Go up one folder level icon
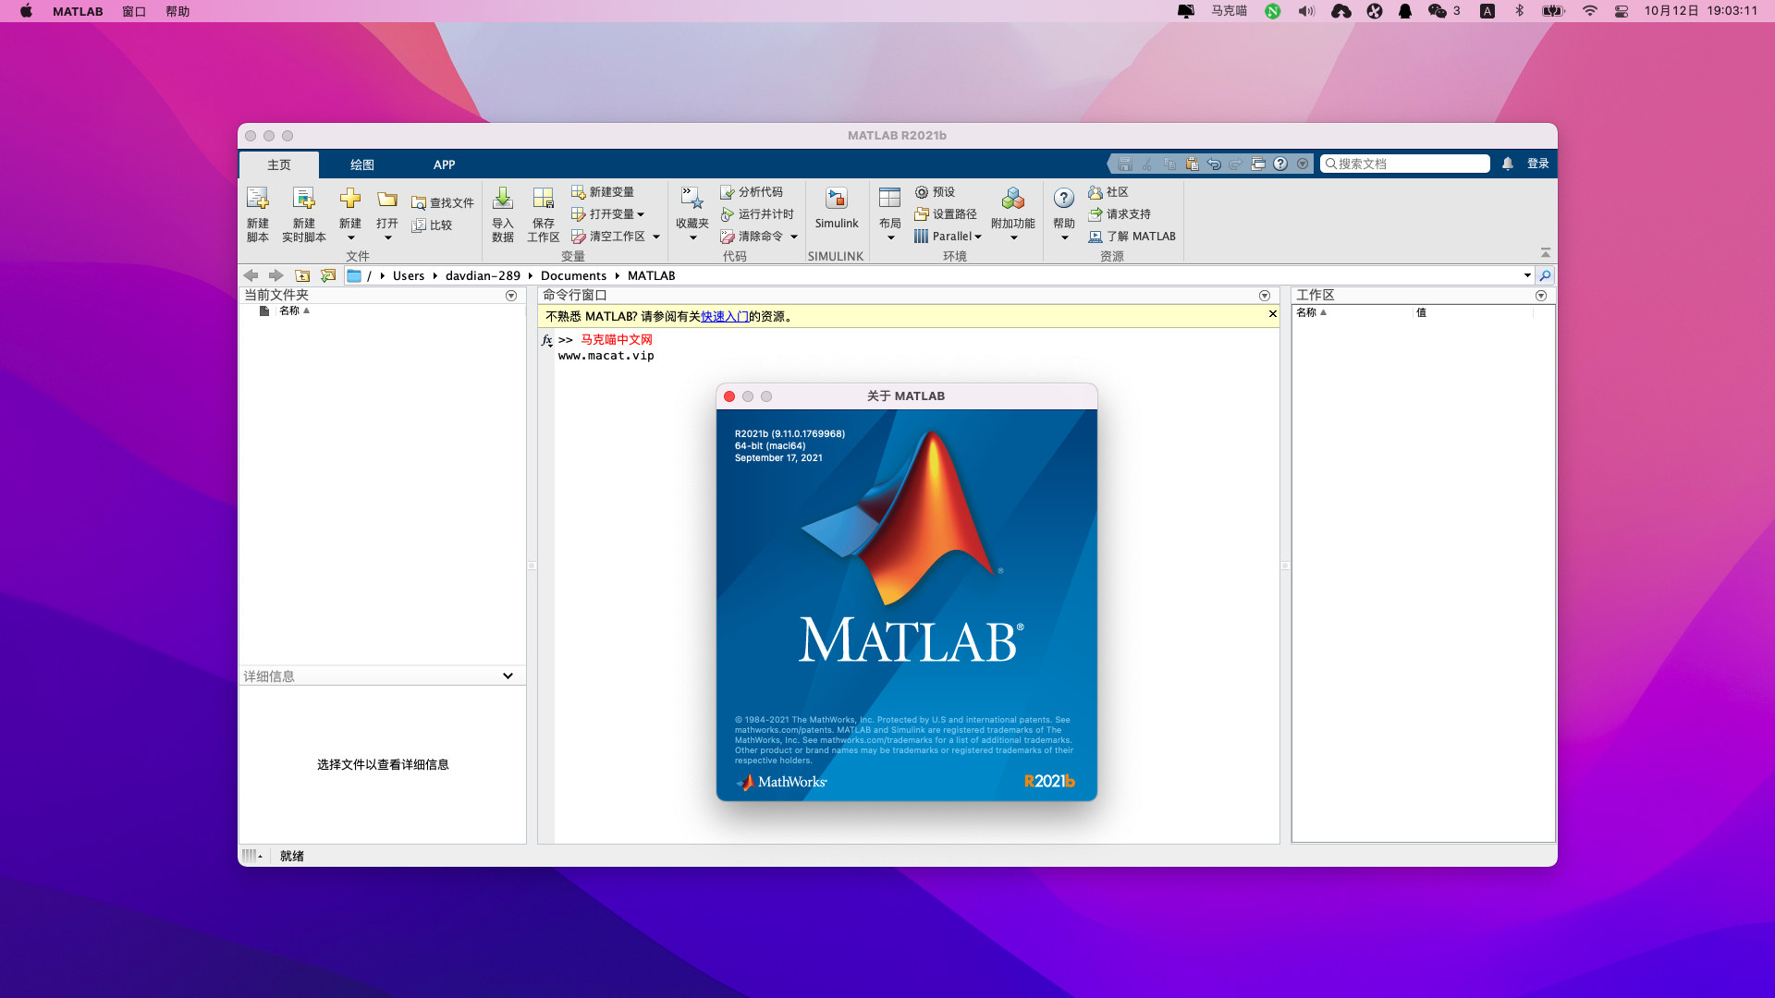The width and height of the screenshot is (1775, 998). [302, 275]
